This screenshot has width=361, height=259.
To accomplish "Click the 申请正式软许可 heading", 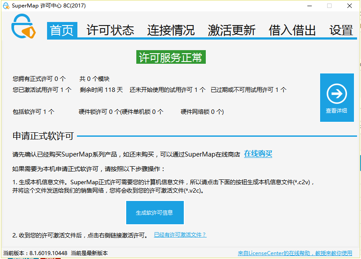I will 43,136.
